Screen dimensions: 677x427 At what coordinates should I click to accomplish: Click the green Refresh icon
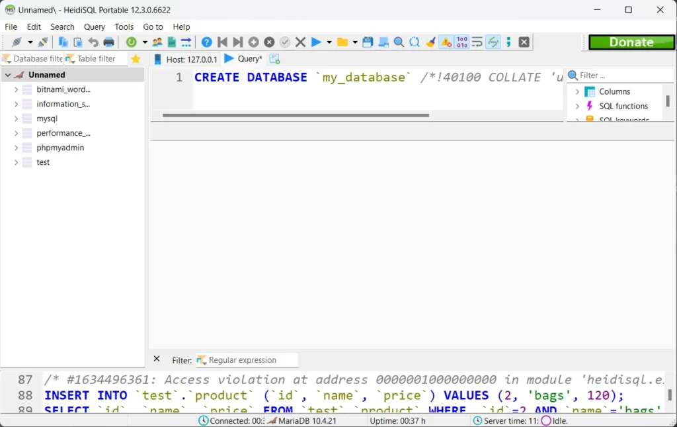pyautogui.click(x=132, y=42)
